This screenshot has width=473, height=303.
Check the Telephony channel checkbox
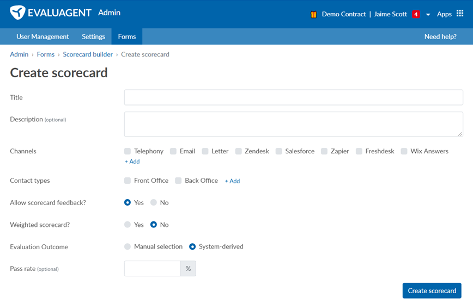[x=128, y=151]
